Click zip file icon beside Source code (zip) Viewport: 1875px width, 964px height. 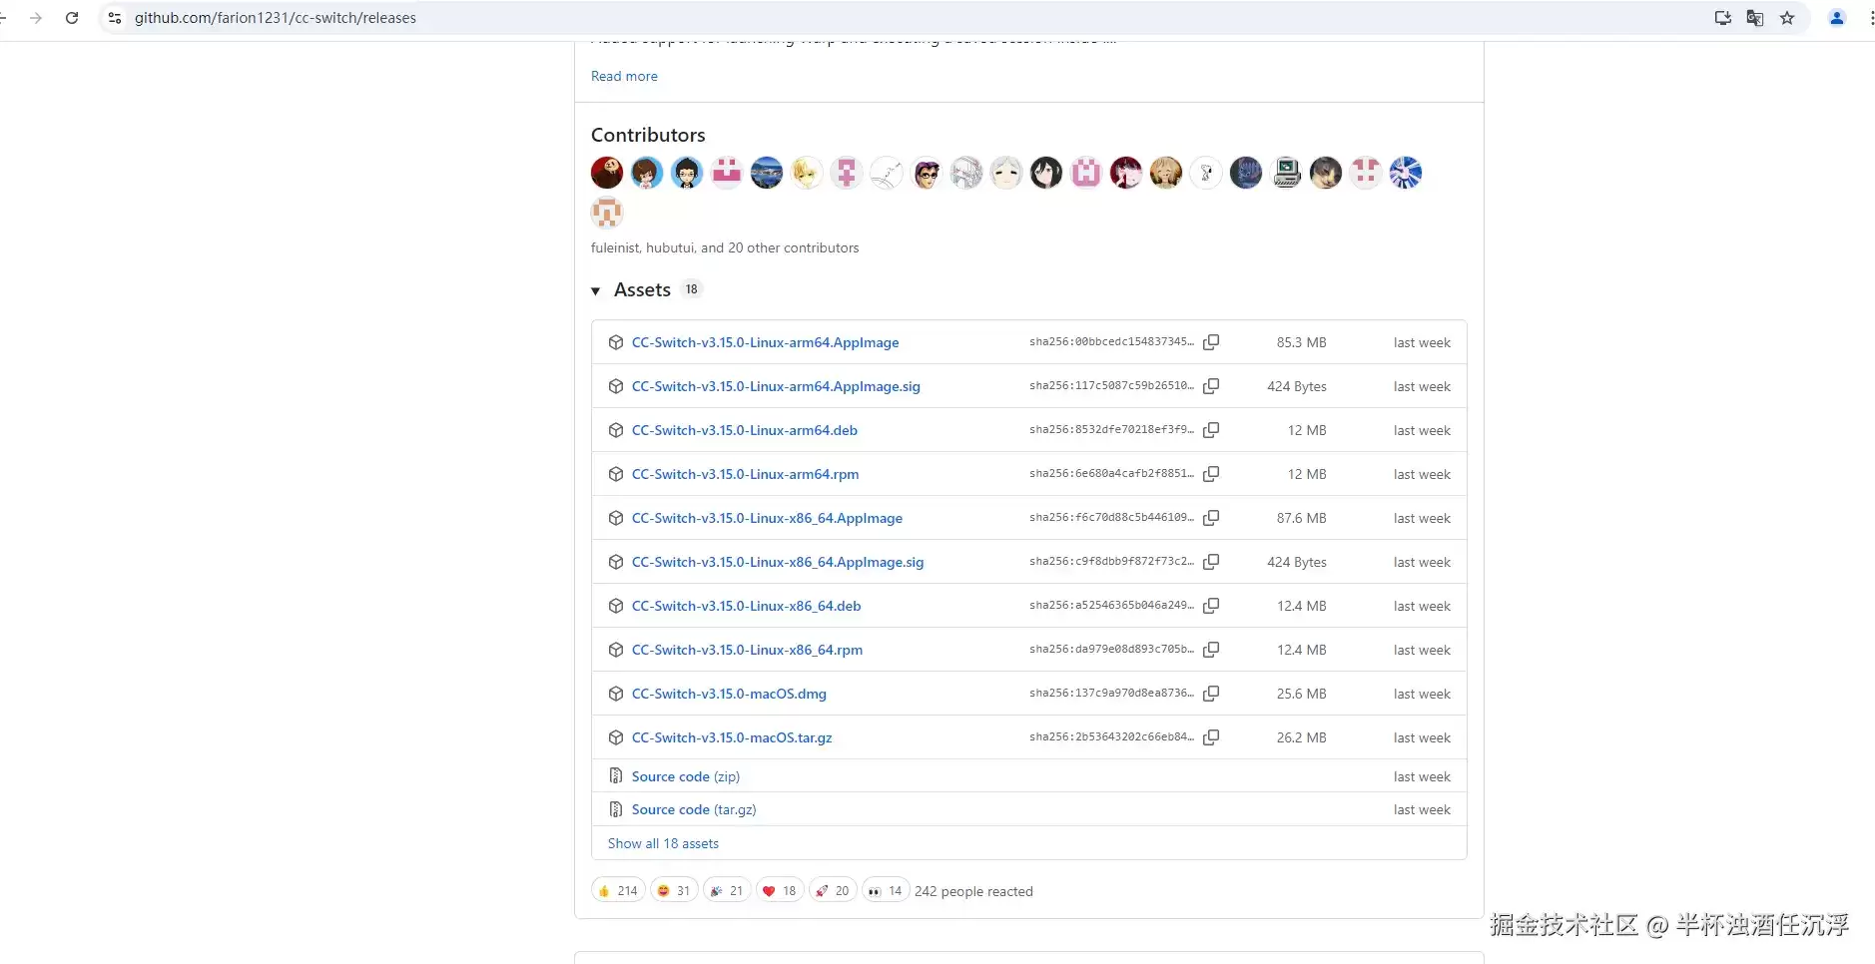point(616,776)
